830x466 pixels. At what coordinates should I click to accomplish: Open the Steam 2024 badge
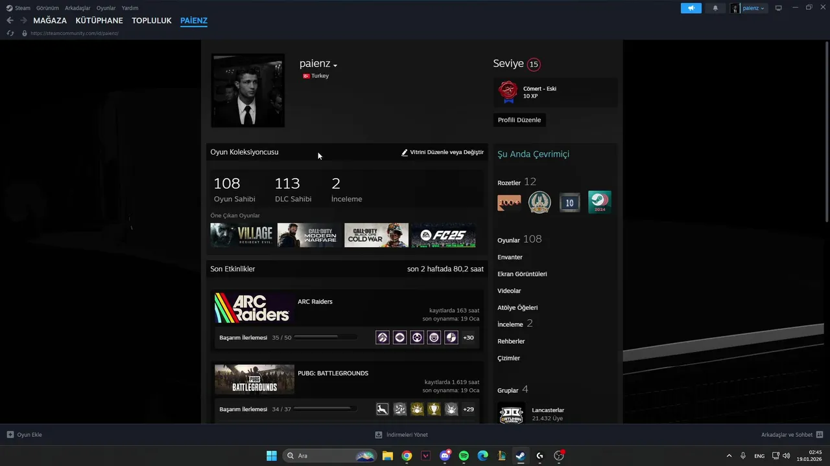pyautogui.click(x=599, y=203)
